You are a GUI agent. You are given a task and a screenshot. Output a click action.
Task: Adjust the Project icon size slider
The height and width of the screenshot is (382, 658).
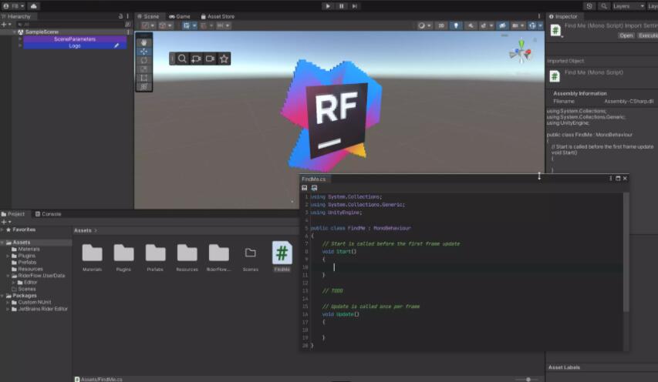click(x=527, y=380)
